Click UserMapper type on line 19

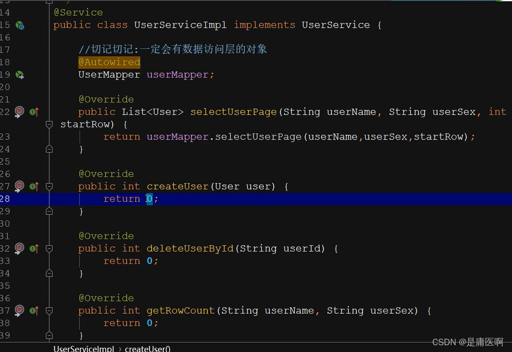click(109, 75)
